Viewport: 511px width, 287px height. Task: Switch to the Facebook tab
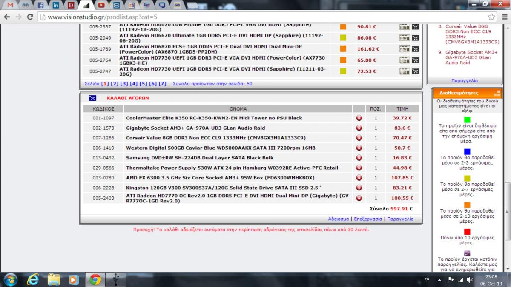click(x=41, y=5)
